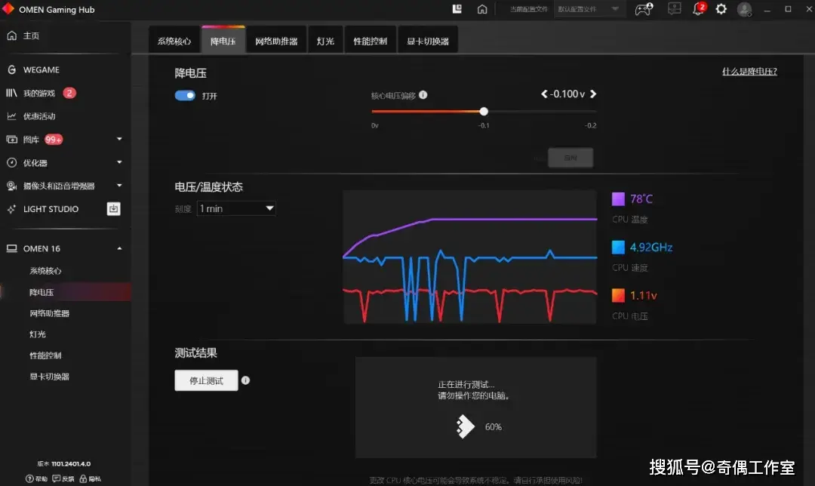The width and height of the screenshot is (815, 486).
Task: Click the voltage/temperature graph area
Action: pyautogui.click(x=470, y=257)
